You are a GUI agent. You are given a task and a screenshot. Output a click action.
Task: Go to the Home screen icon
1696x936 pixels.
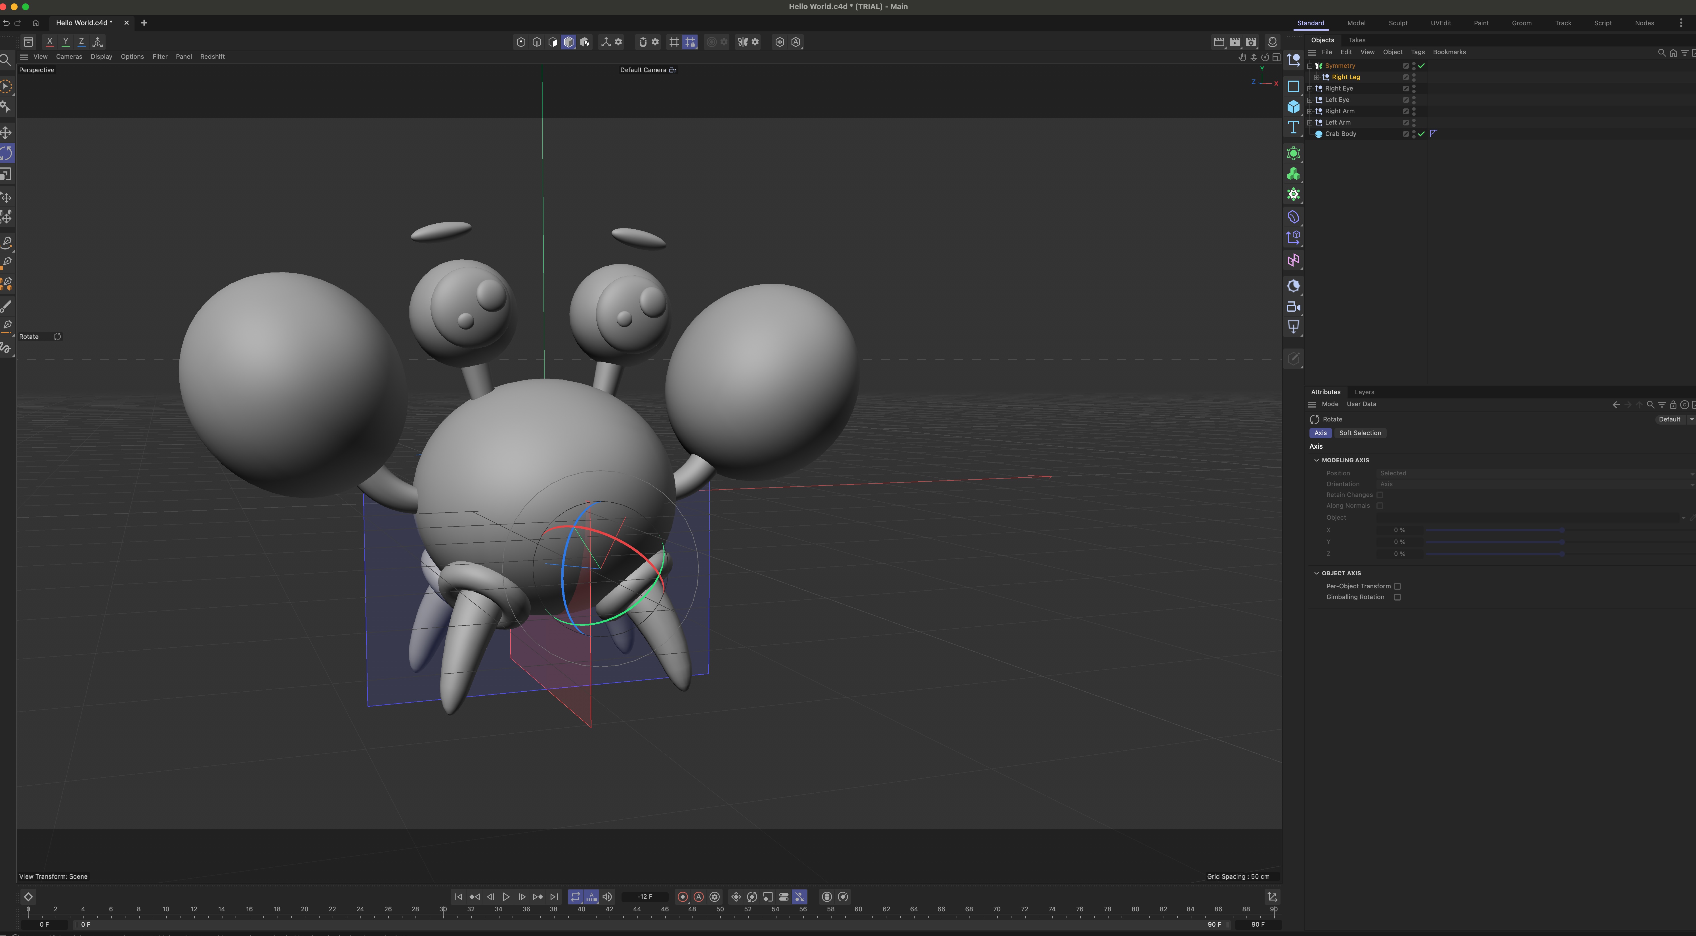tap(35, 23)
